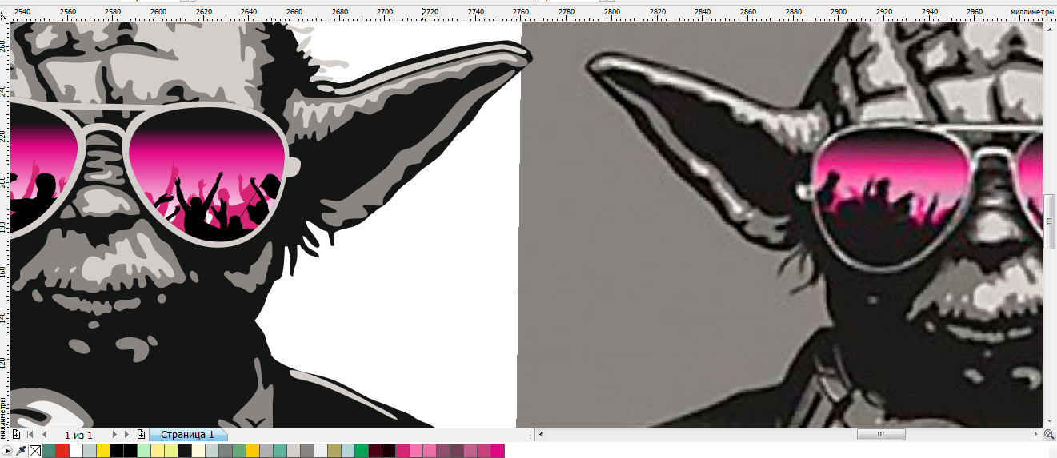Click the '1 из 1' page counter
1057x458 pixels.
coord(79,435)
